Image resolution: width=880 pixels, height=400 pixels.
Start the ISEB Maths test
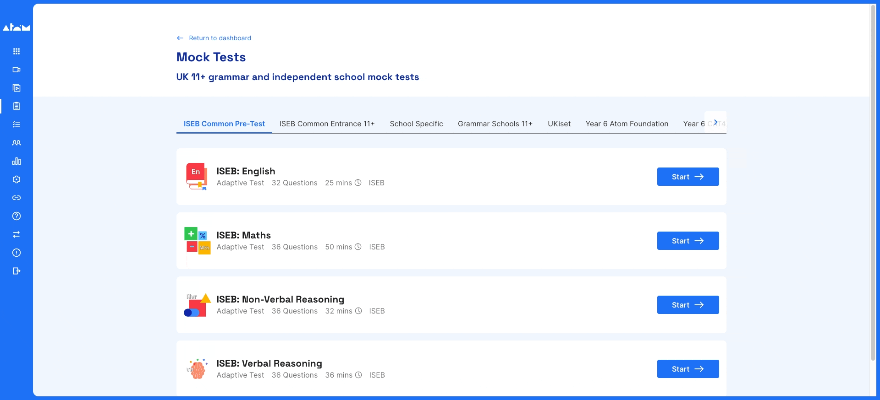[x=688, y=241]
